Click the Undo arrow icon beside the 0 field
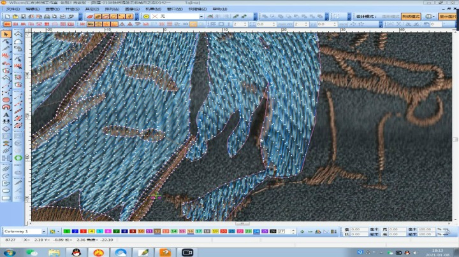 coord(426,24)
